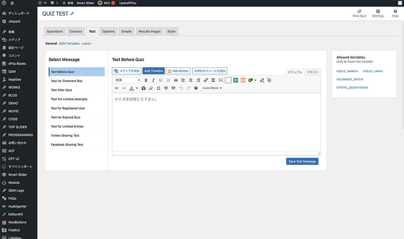Click the insert link icon
Viewport: 404px width, 239px height.
(206, 80)
